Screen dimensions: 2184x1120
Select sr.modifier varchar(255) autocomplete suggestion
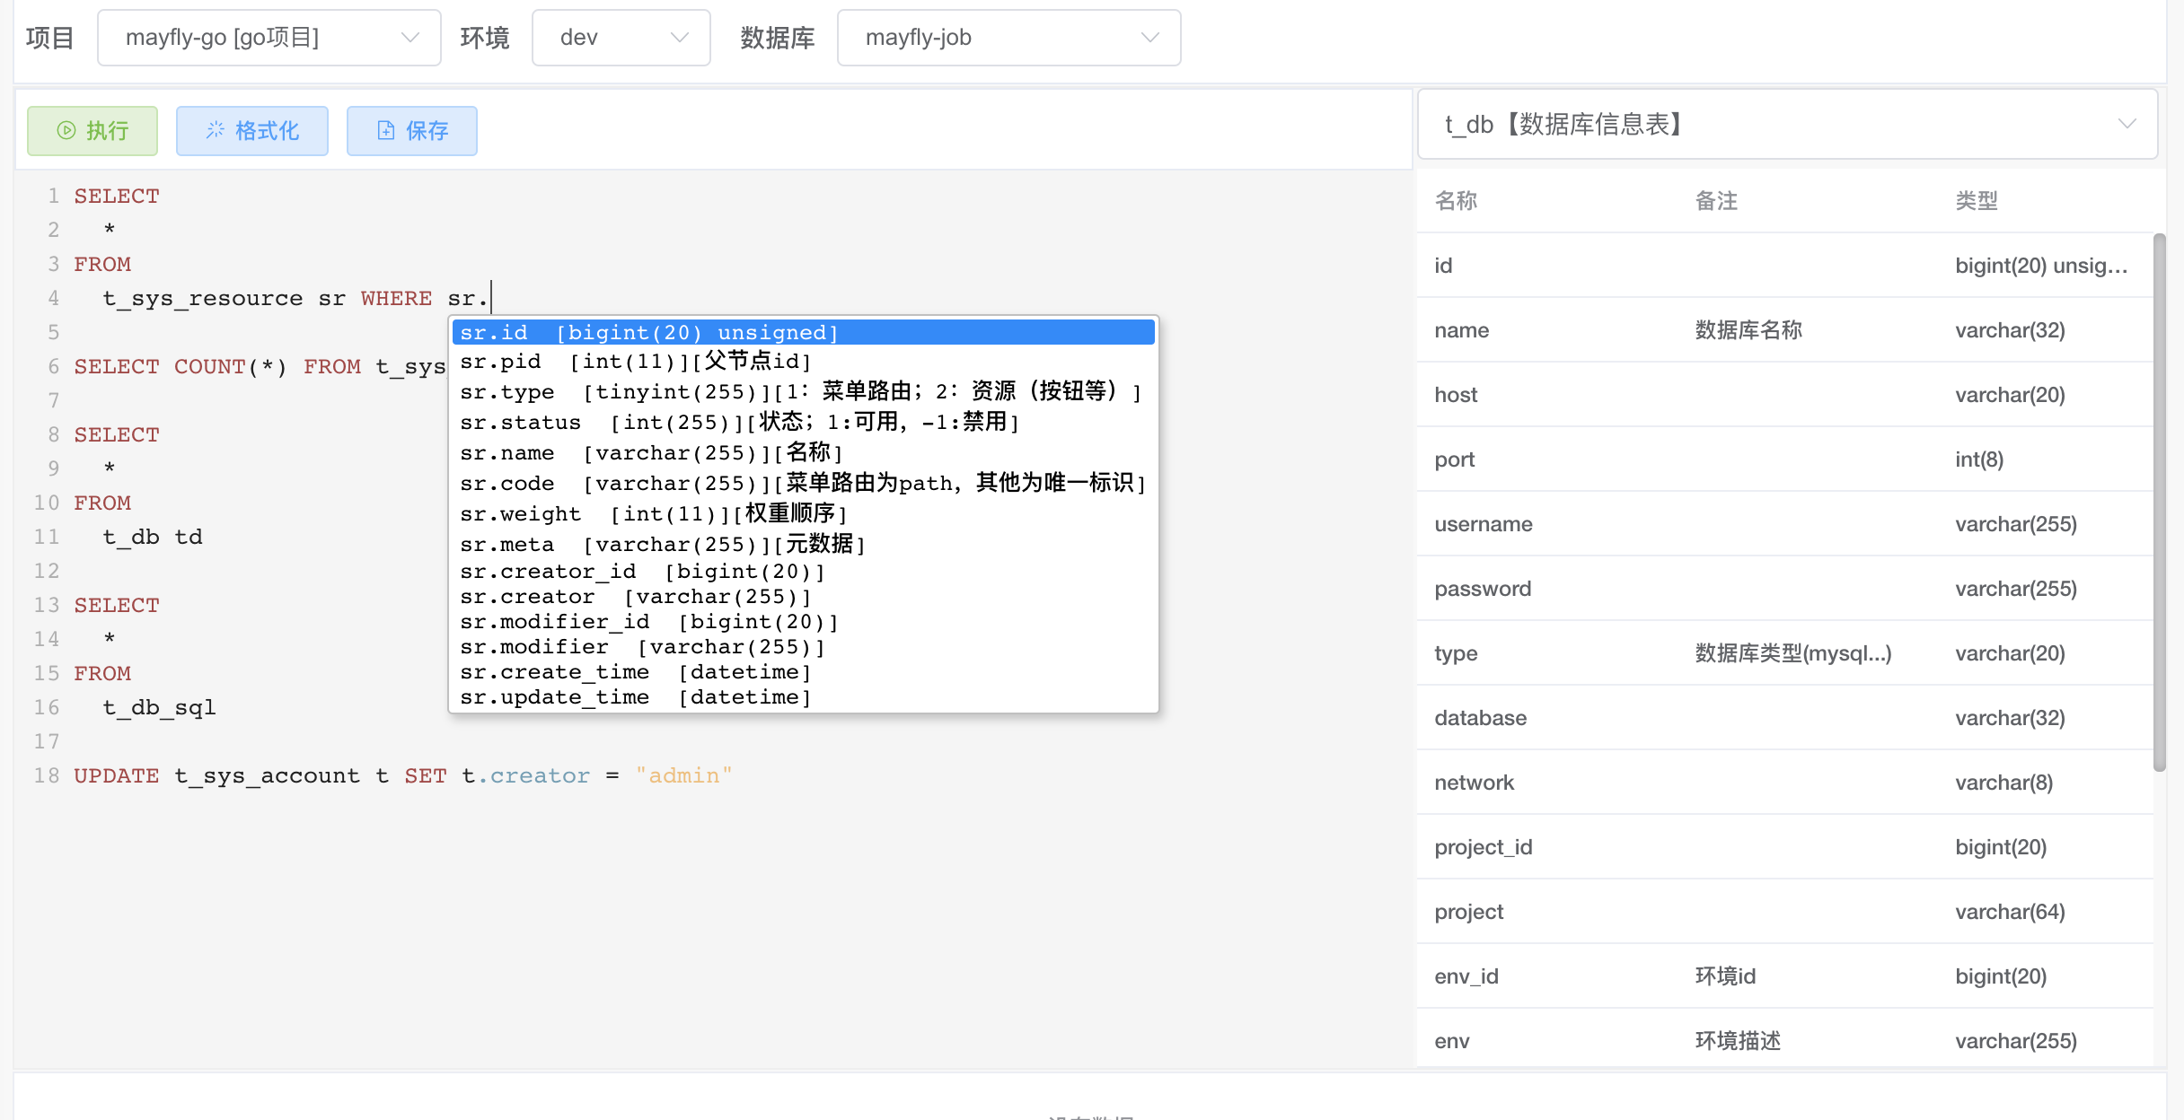click(804, 647)
